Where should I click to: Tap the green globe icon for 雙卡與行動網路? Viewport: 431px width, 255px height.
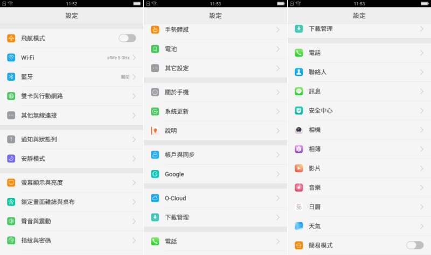pyautogui.click(x=11, y=96)
